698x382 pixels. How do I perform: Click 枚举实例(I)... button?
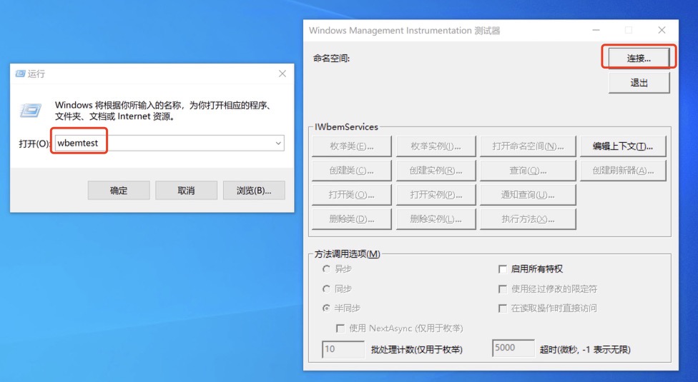point(436,146)
